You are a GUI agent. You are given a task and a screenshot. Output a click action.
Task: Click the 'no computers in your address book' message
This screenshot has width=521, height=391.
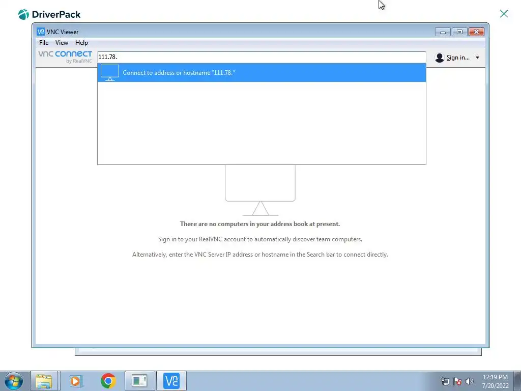(260, 224)
